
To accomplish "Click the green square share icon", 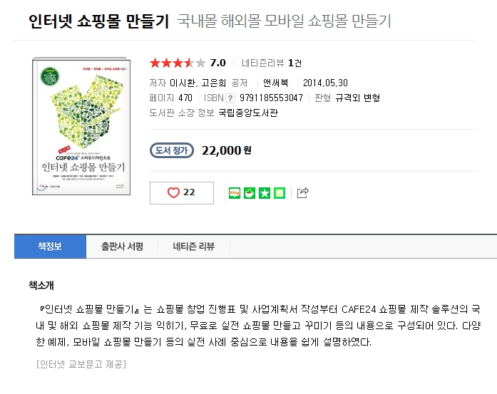I will [x=280, y=192].
